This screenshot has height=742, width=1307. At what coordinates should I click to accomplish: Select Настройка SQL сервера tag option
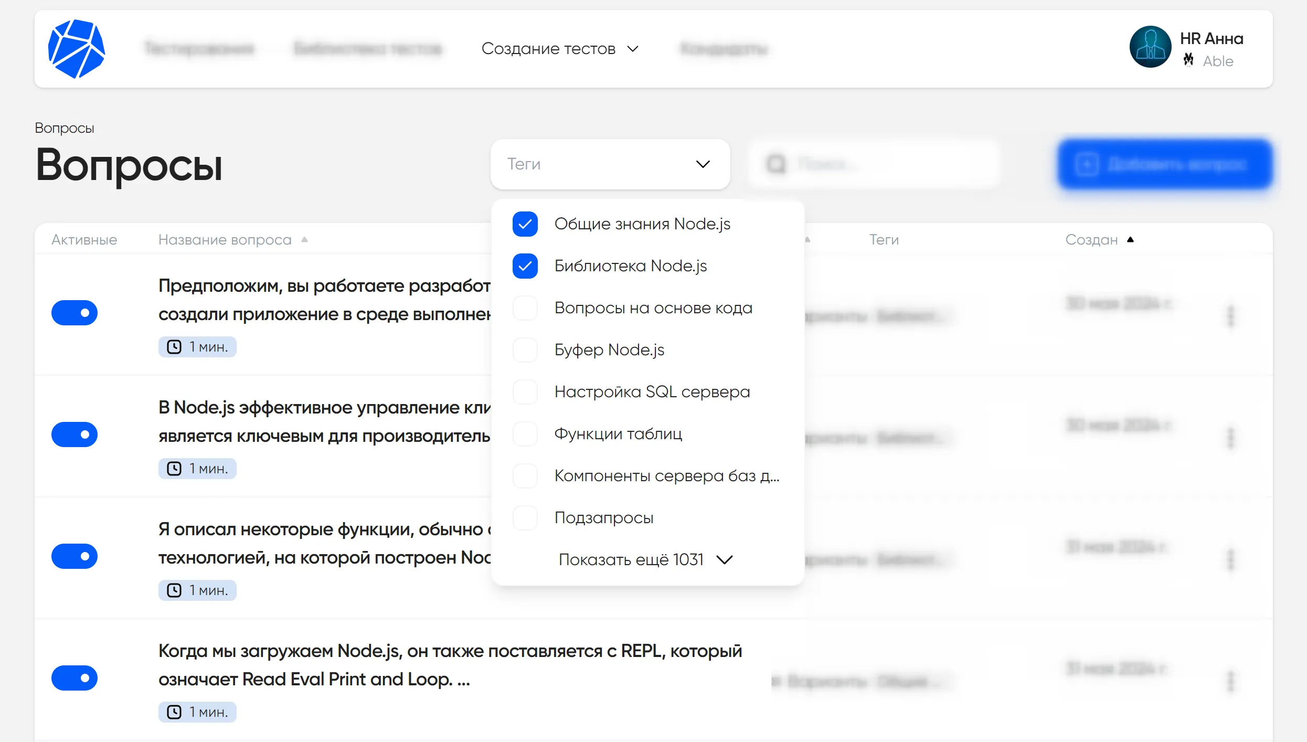pyautogui.click(x=652, y=392)
